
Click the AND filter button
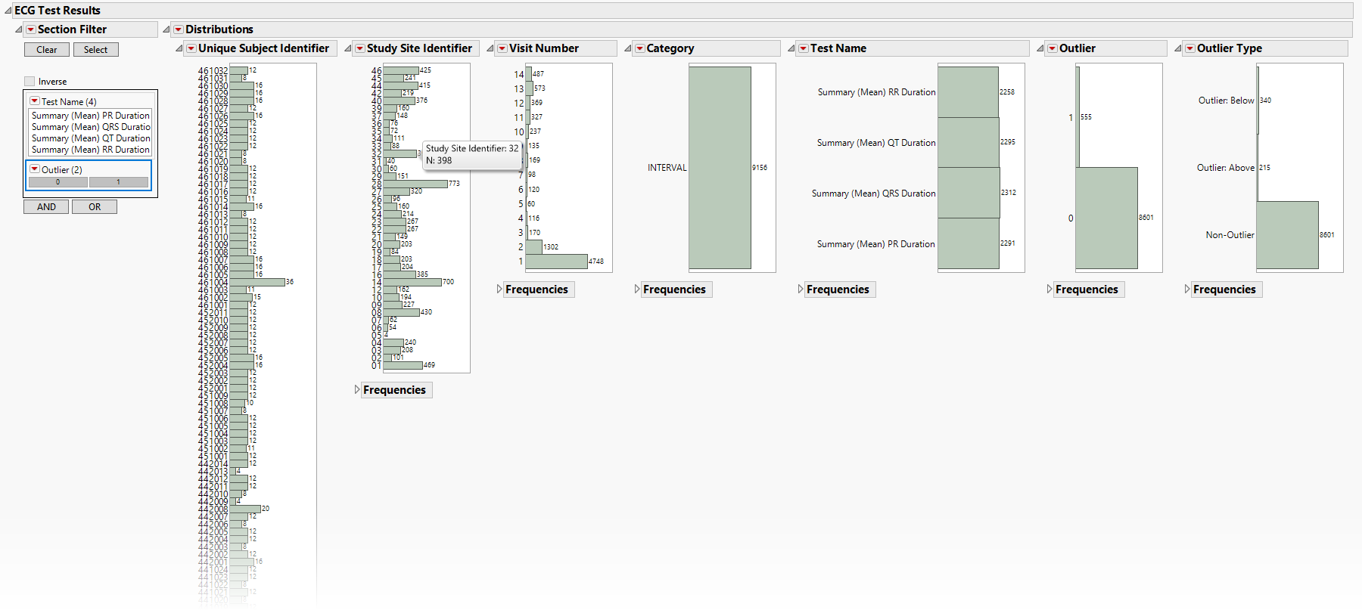click(x=46, y=207)
